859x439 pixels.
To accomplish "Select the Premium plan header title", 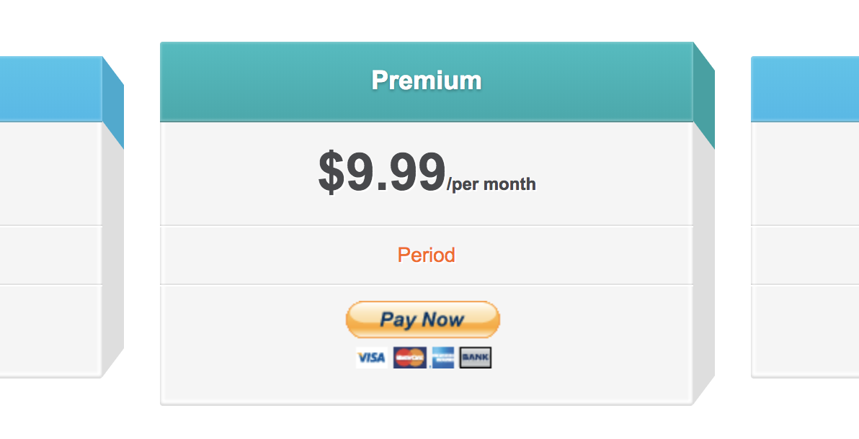I will coord(427,80).
